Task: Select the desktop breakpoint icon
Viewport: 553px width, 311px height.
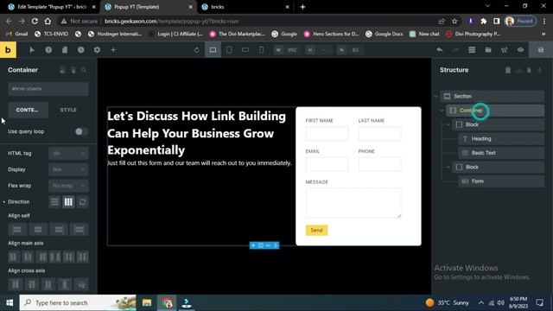Action: coord(213,50)
